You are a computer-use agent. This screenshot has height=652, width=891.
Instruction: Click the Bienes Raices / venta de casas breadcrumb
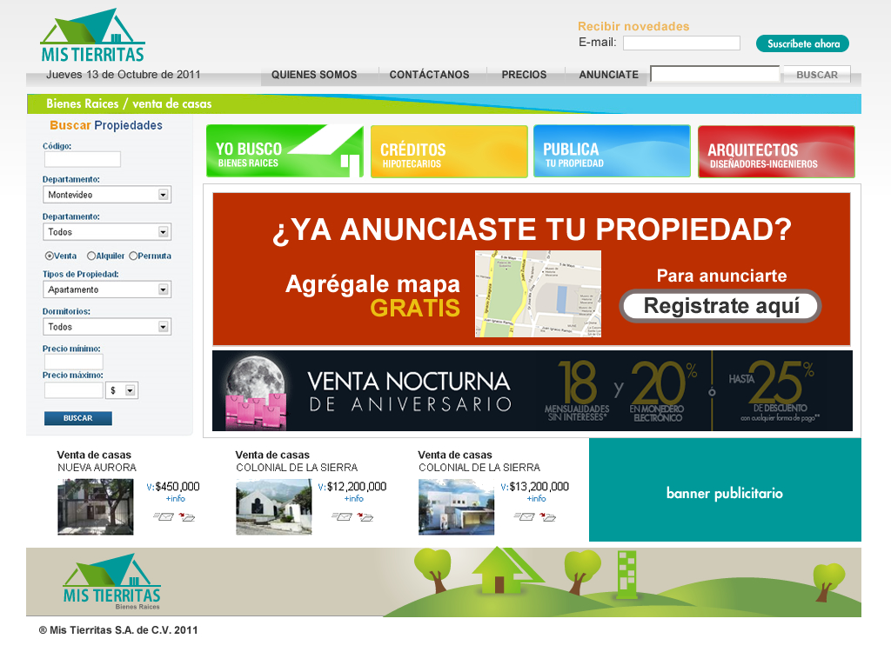tap(129, 104)
